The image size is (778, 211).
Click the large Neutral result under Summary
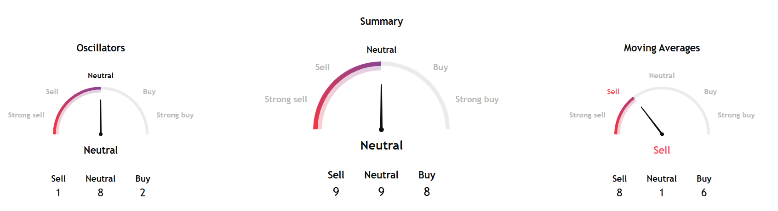point(381,145)
